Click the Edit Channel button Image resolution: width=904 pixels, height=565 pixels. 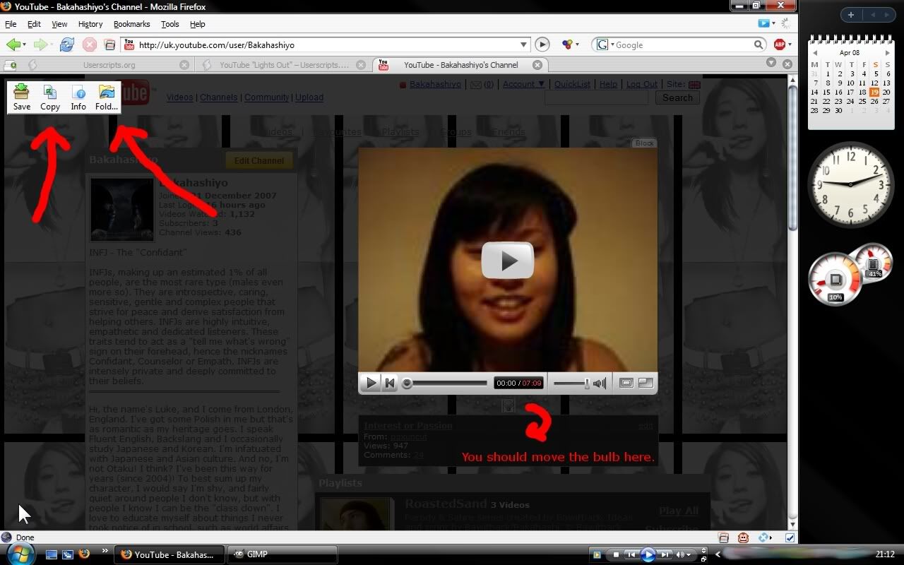pyautogui.click(x=259, y=160)
